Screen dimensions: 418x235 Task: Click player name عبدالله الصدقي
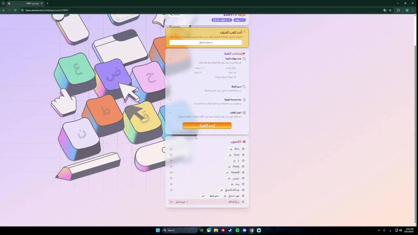click(232, 190)
